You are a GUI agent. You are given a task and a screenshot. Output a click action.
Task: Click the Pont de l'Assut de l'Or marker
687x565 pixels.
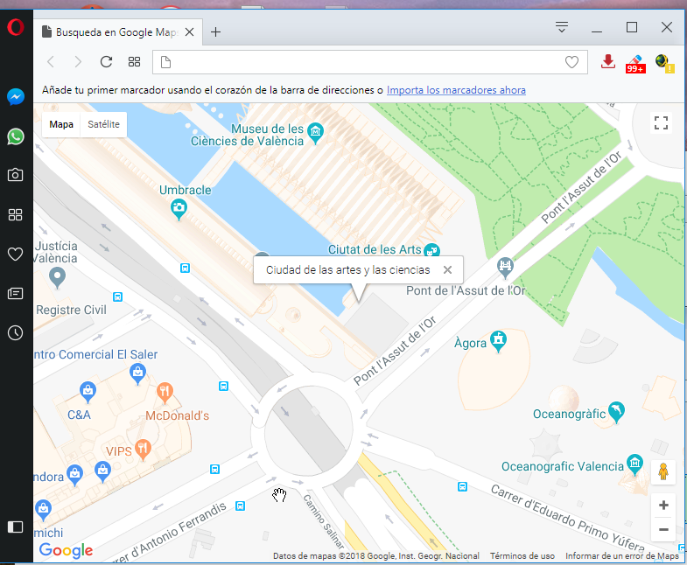(x=505, y=267)
